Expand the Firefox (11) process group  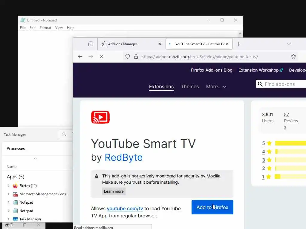click(8, 186)
